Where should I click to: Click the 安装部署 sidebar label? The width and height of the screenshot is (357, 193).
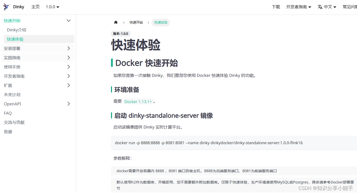click(x=12, y=48)
